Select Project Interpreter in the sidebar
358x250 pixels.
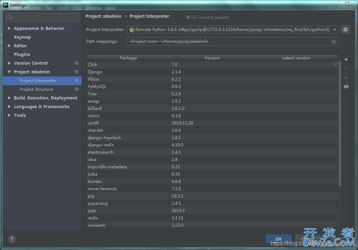[42, 81]
